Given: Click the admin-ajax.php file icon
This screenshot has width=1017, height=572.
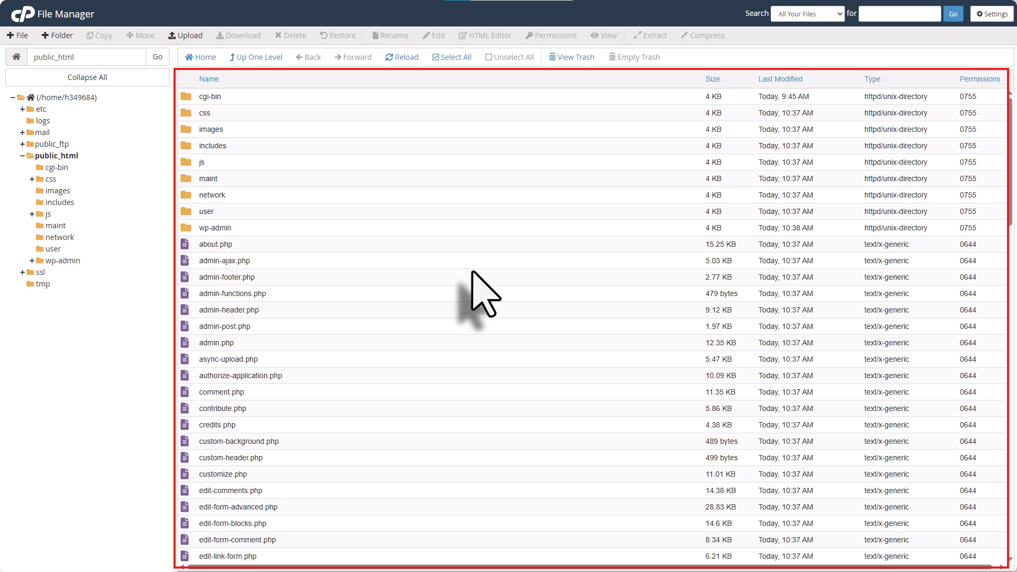Looking at the screenshot, I should 185,261.
